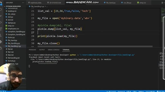Screen dimensions: 165x92
Task: Open Run and Debug view
Action: [1, 22]
